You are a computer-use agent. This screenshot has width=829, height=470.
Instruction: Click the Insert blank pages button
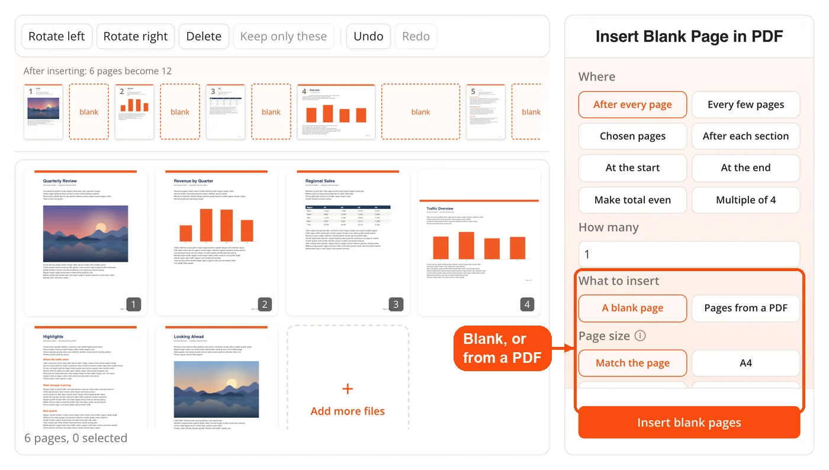pyautogui.click(x=689, y=423)
